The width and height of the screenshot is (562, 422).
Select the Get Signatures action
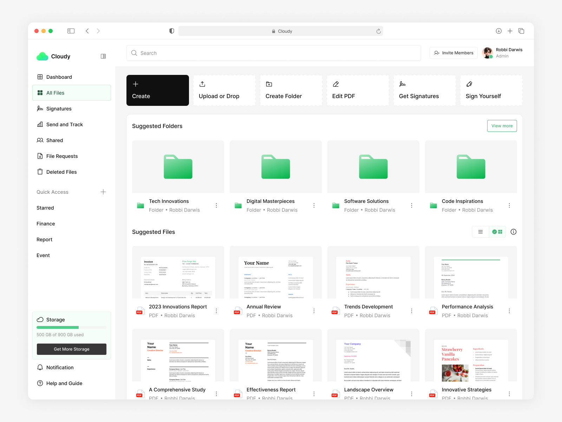424,90
